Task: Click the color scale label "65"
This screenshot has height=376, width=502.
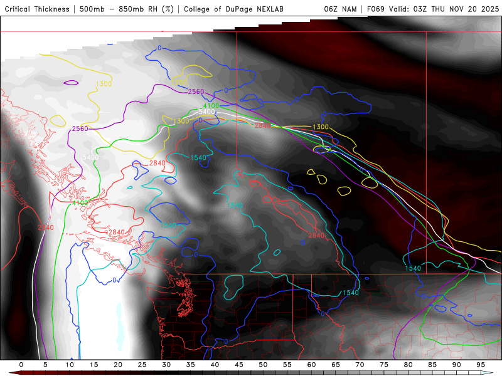Action: (x=336, y=365)
